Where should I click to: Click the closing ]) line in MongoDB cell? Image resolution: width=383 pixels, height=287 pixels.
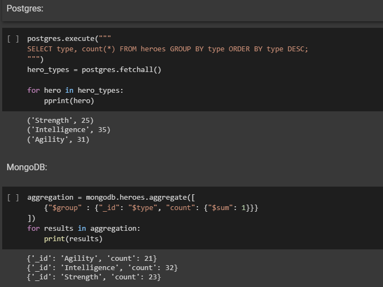(31, 218)
